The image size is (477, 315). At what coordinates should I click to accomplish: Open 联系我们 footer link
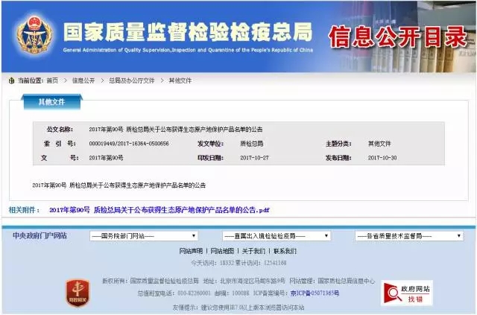pos(285,251)
